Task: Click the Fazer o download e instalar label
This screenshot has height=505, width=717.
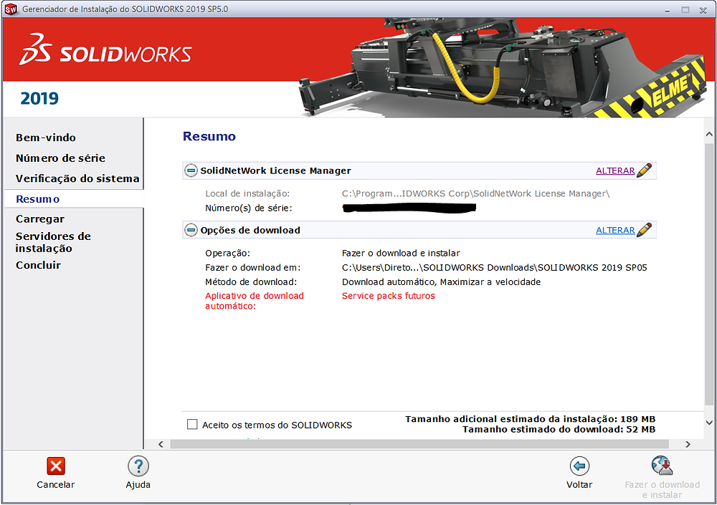Action: (x=662, y=489)
